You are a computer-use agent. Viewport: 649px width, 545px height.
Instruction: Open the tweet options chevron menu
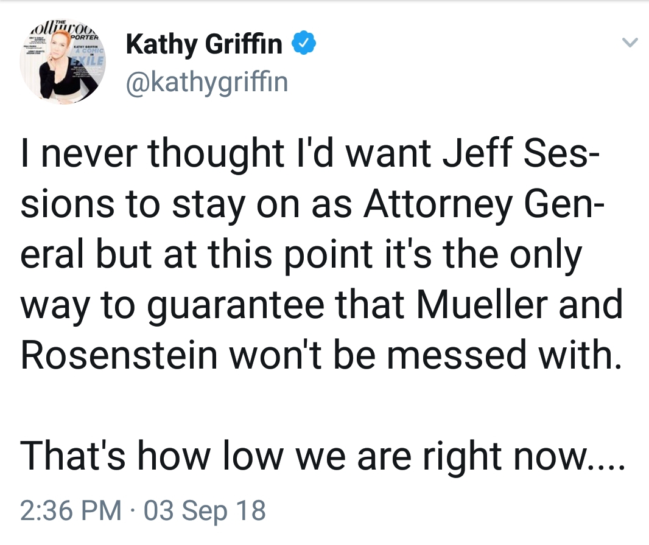coord(631,43)
